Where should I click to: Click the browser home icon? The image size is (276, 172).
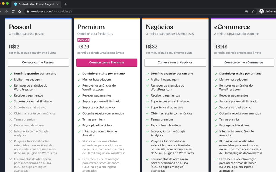[20, 11]
